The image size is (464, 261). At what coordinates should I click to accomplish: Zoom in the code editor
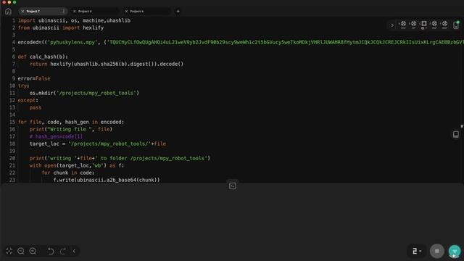[33, 251]
